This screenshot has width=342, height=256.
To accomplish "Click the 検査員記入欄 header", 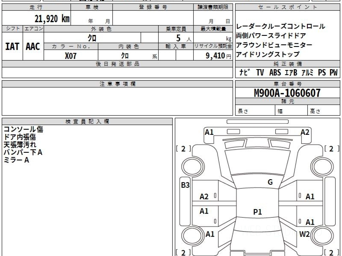I will point(87,121).
